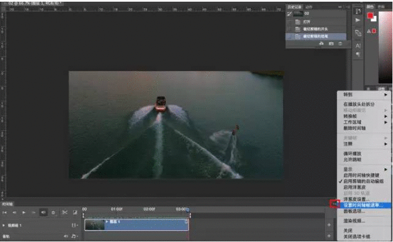Create new document from current state icon
This screenshot has width=393, height=242.
322,43
